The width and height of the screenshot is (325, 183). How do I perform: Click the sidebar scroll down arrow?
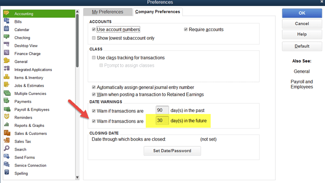tap(78, 177)
